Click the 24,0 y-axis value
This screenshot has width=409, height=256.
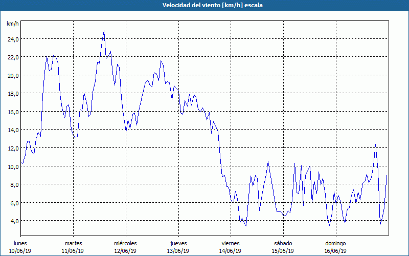coord(13,39)
